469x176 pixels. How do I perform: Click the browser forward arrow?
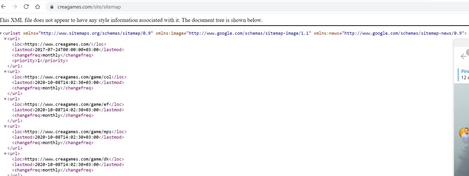(15, 7)
